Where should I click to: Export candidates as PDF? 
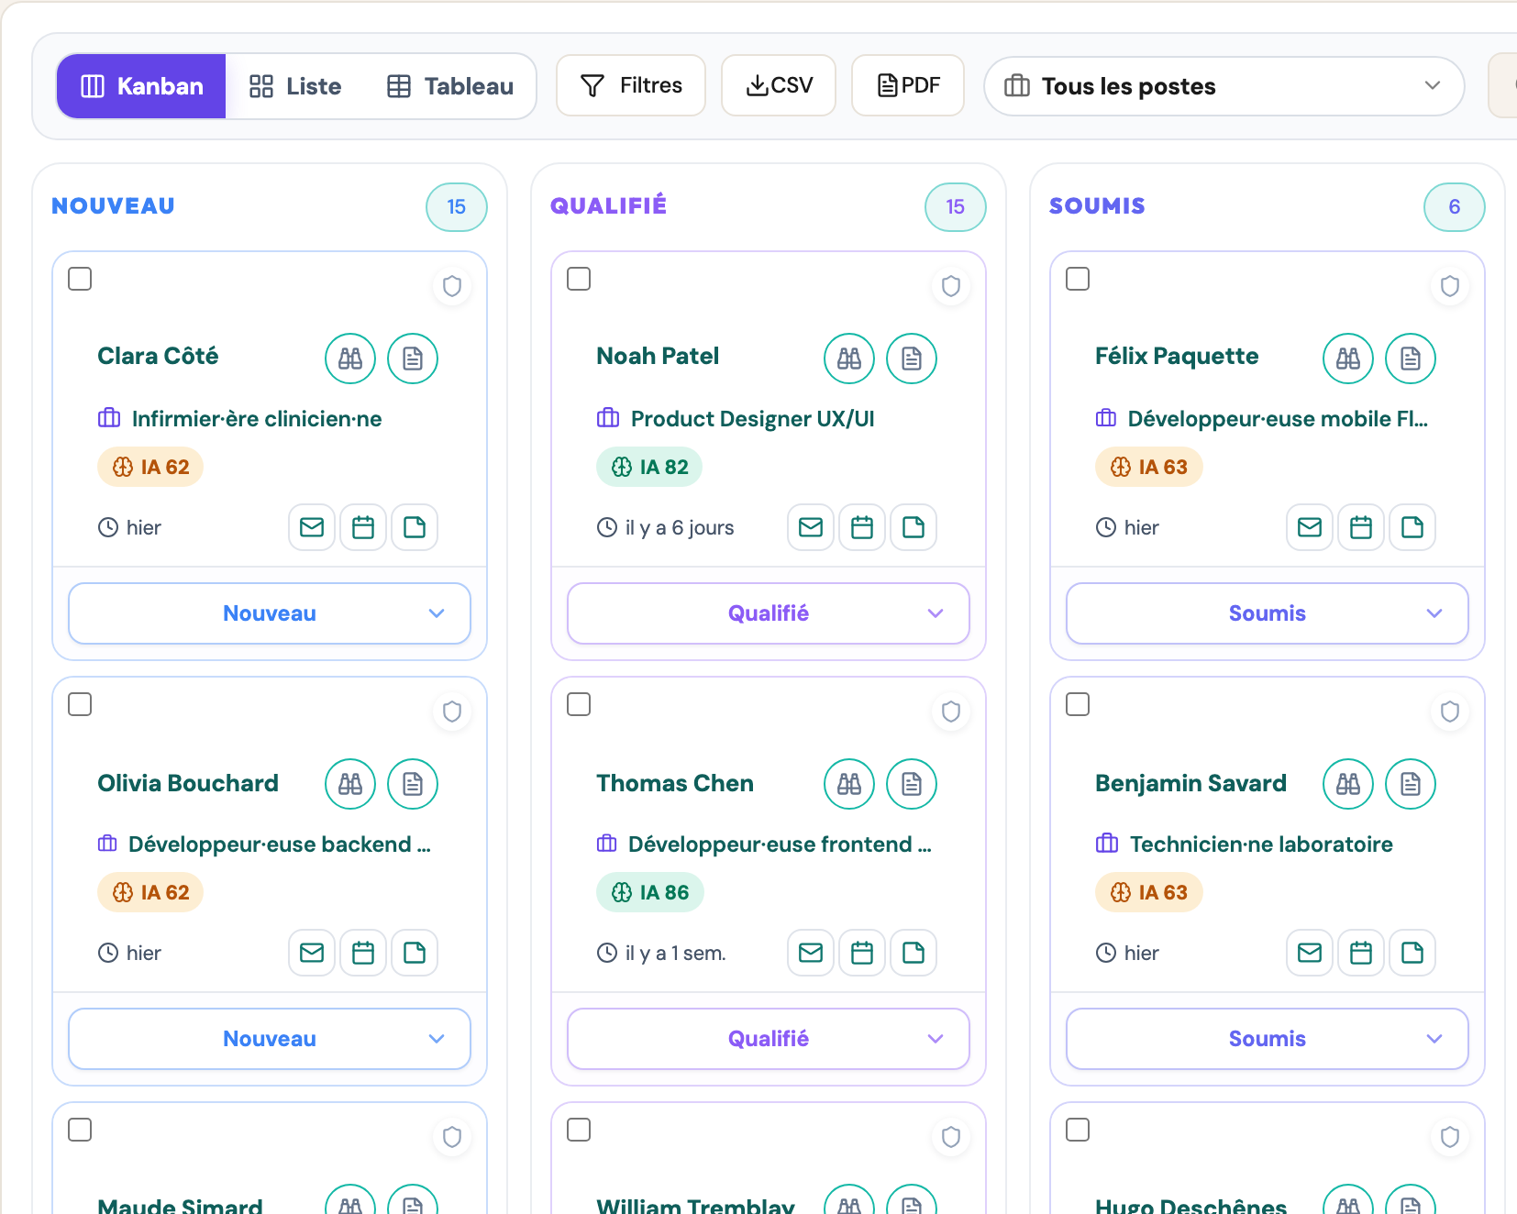click(x=908, y=85)
